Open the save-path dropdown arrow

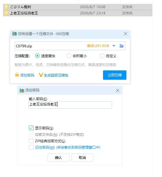pos(114,46)
